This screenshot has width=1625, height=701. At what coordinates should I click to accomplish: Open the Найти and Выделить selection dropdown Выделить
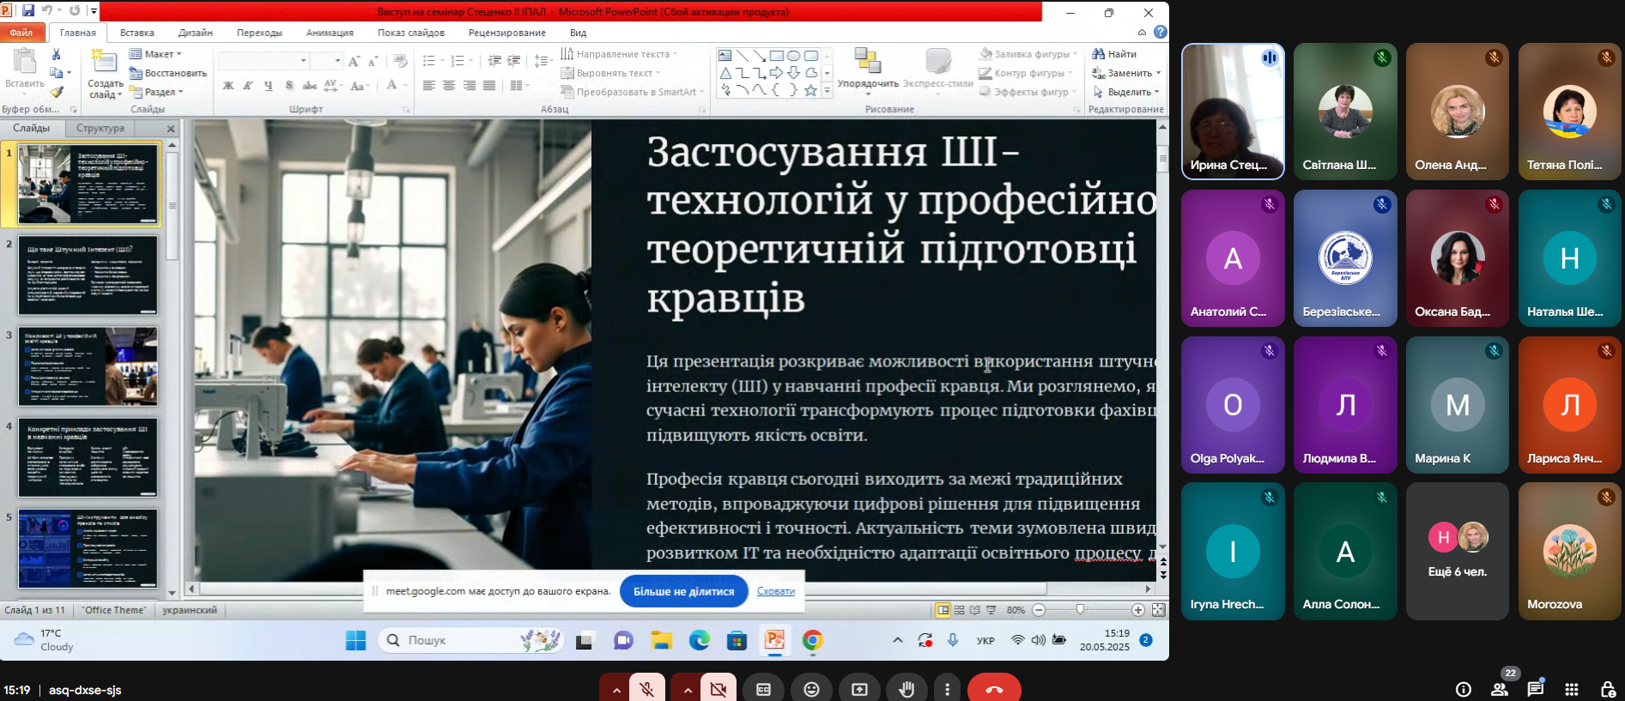tap(1128, 92)
